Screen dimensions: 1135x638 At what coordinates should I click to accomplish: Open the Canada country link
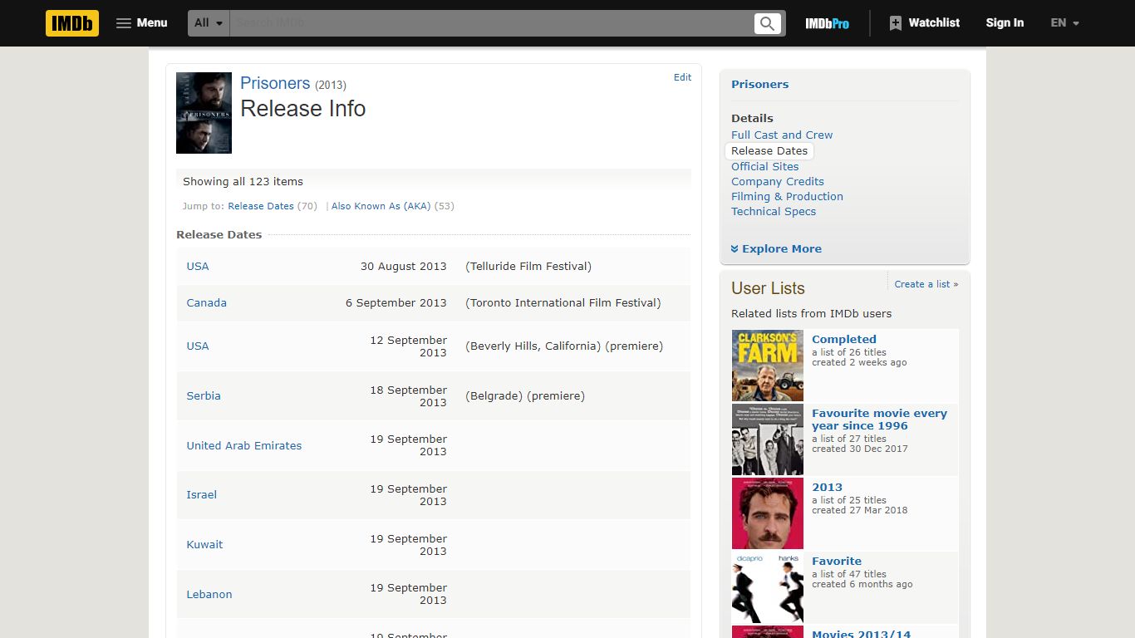pyautogui.click(x=206, y=303)
